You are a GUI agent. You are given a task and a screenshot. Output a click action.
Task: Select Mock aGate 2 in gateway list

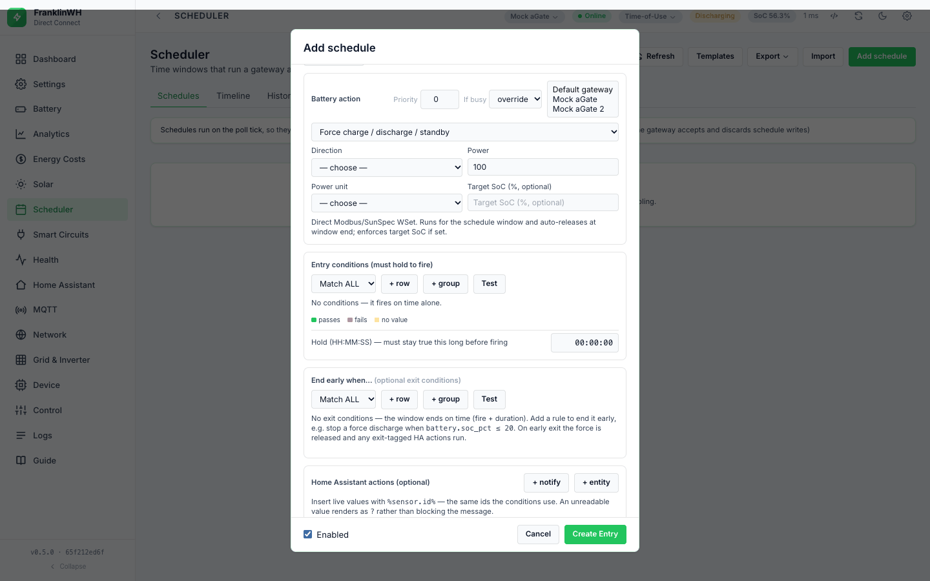(579, 109)
